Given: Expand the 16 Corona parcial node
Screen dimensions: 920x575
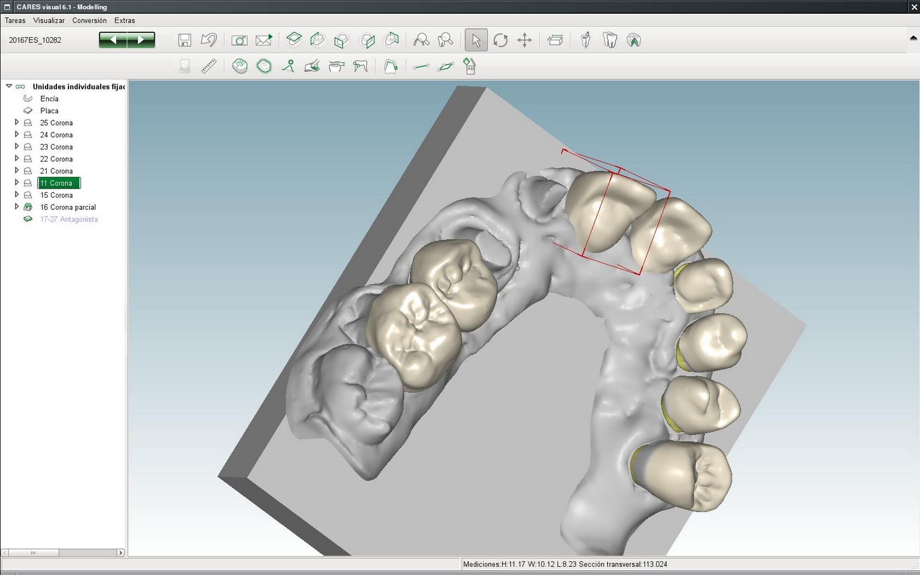Looking at the screenshot, I should pyautogui.click(x=17, y=207).
